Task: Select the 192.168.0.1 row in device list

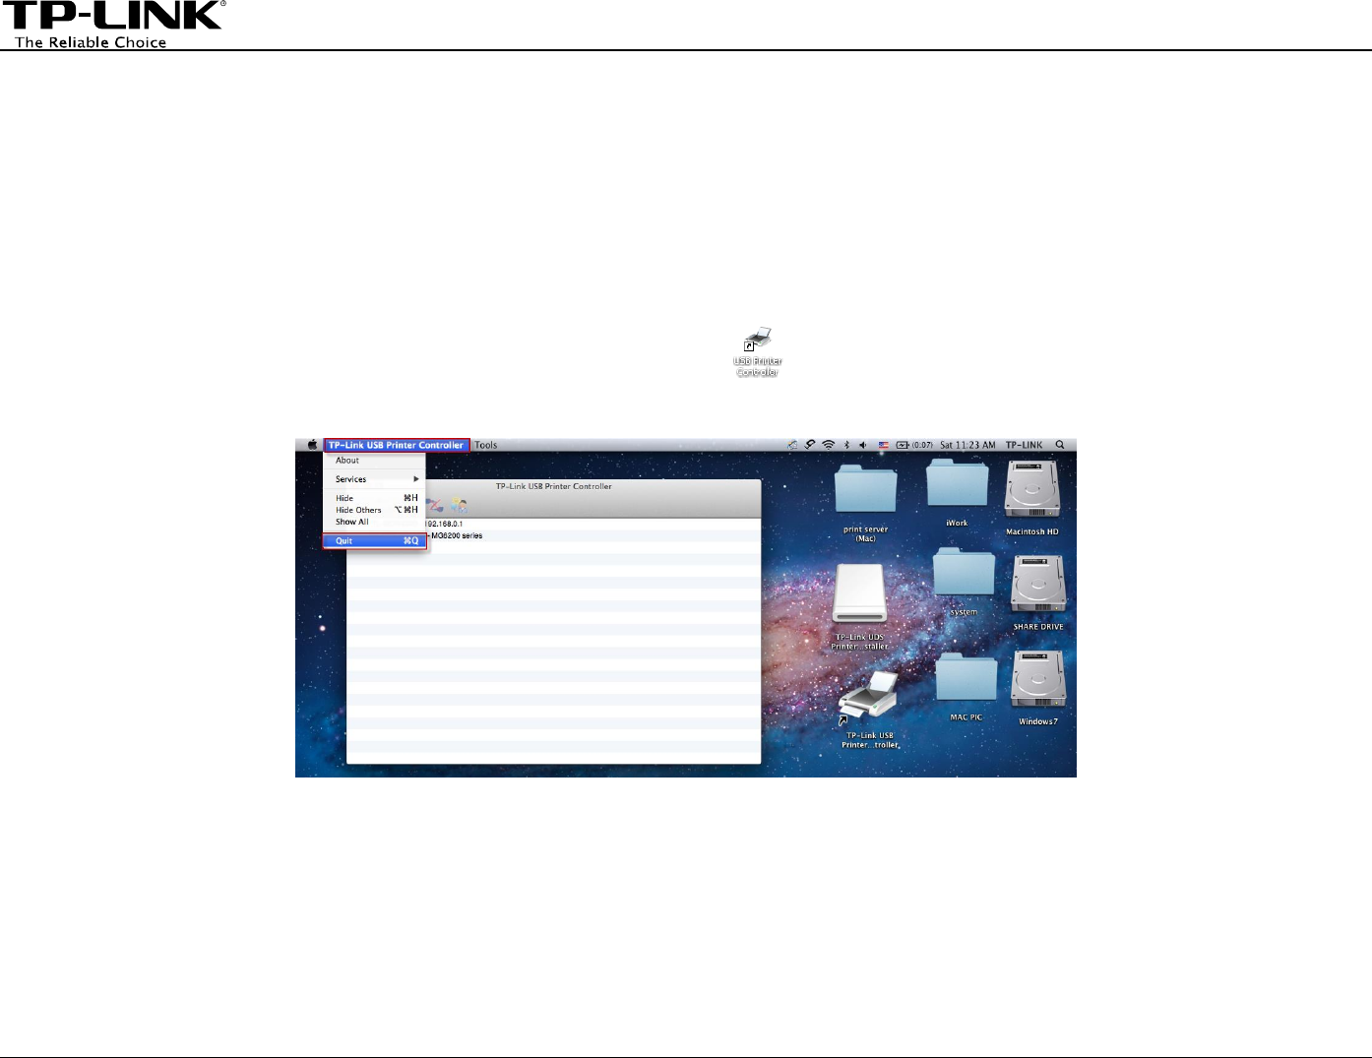Action: pos(554,524)
